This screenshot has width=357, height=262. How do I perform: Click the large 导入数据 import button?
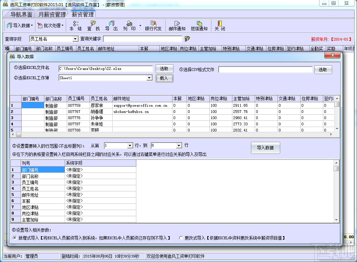click(265, 148)
